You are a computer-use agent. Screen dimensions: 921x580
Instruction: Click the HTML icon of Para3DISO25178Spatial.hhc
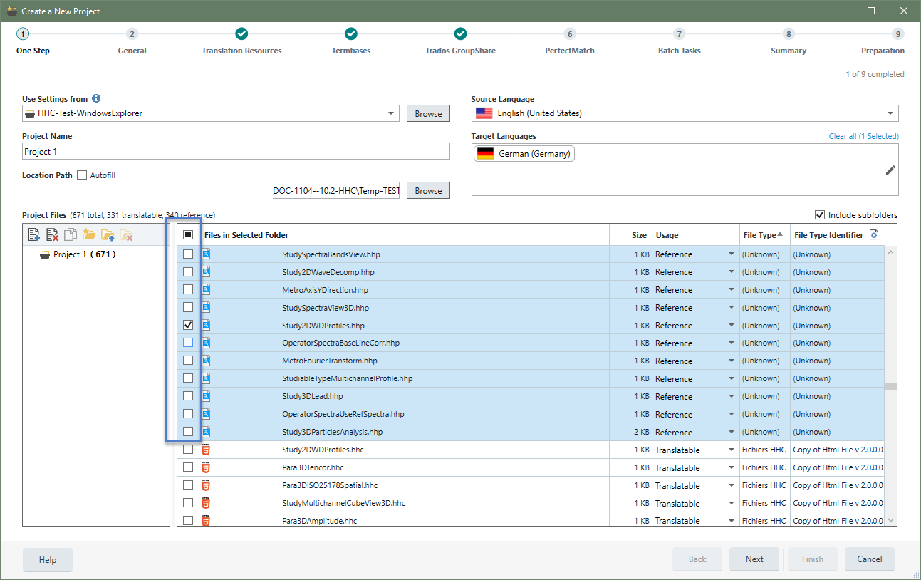(206, 485)
